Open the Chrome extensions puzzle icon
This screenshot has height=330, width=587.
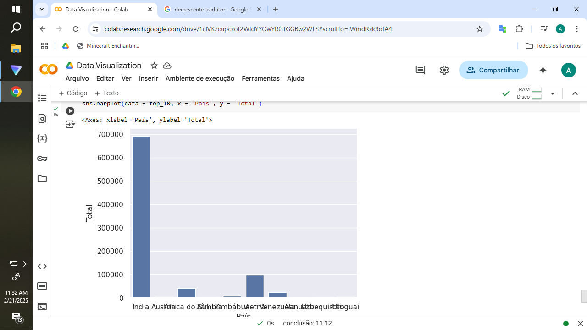click(519, 29)
